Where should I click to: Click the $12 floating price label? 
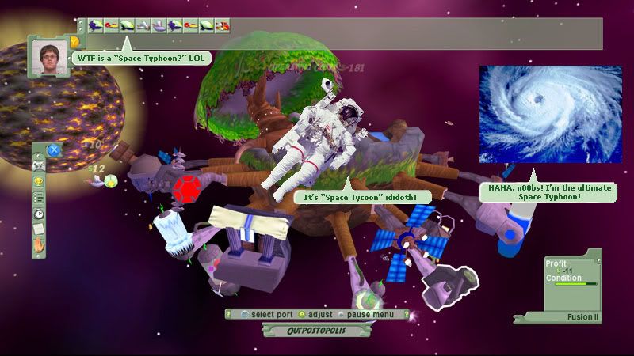click(96, 169)
